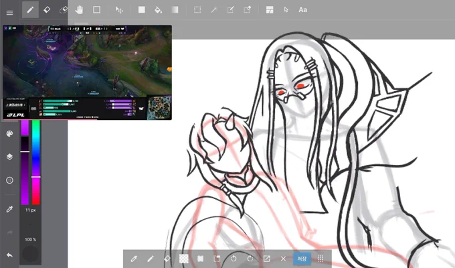The width and height of the screenshot is (455, 268).
Task: Rotate canvas left in bottom bar
Action: (x=234, y=259)
